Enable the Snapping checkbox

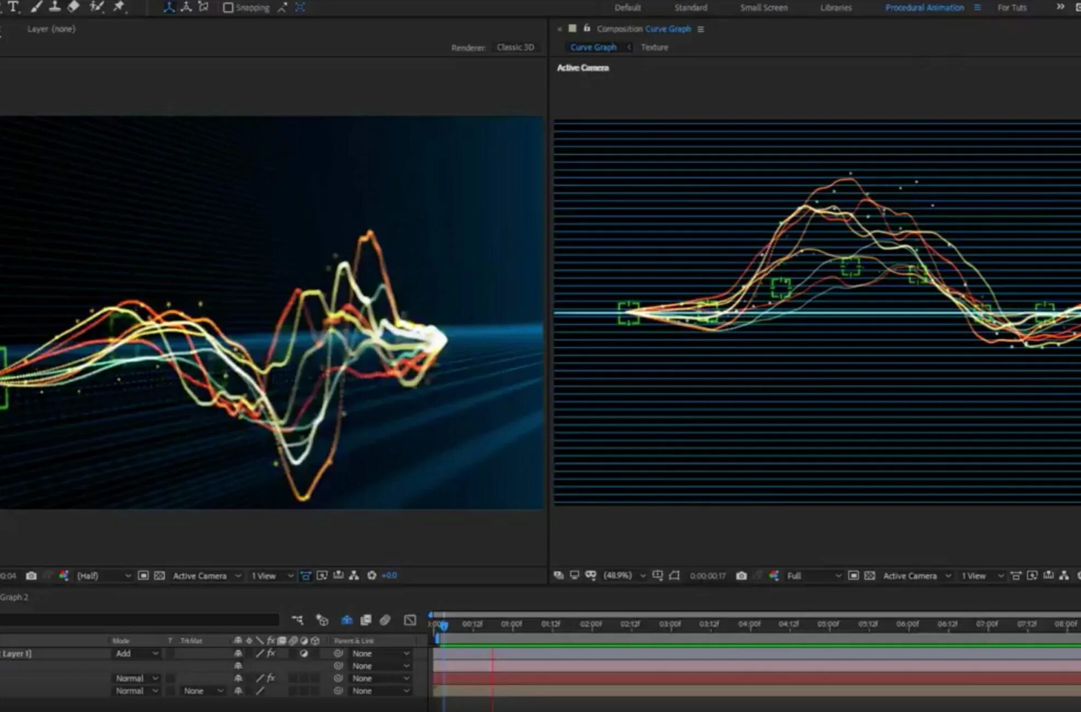pos(228,8)
